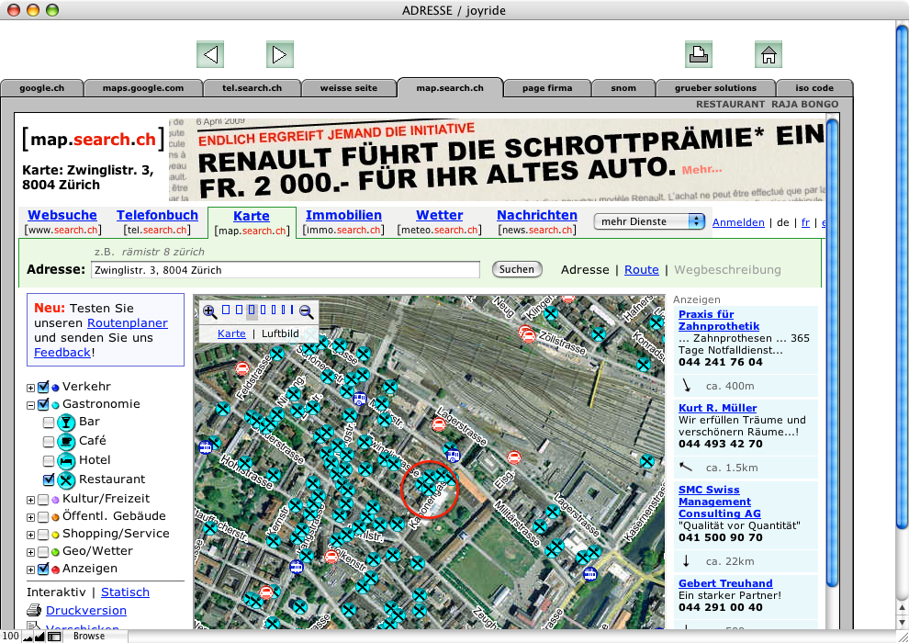Collapse the Gastronomie tree node

pos(31,405)
